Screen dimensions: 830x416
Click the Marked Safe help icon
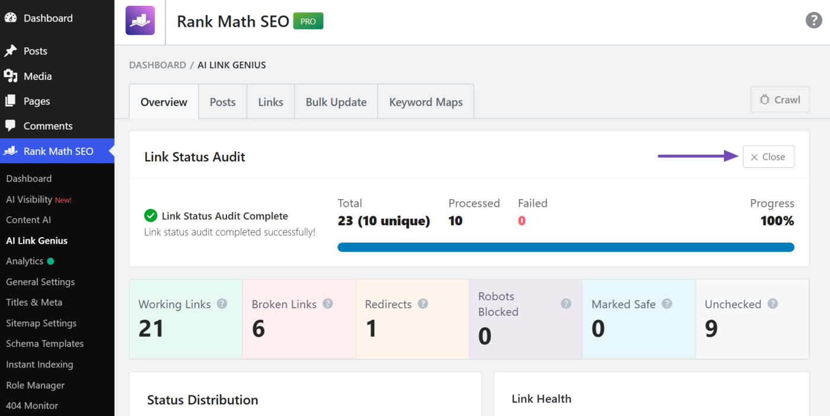point(667,303)
